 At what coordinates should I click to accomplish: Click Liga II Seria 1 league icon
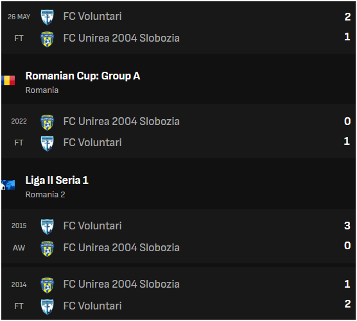[8, 185]
